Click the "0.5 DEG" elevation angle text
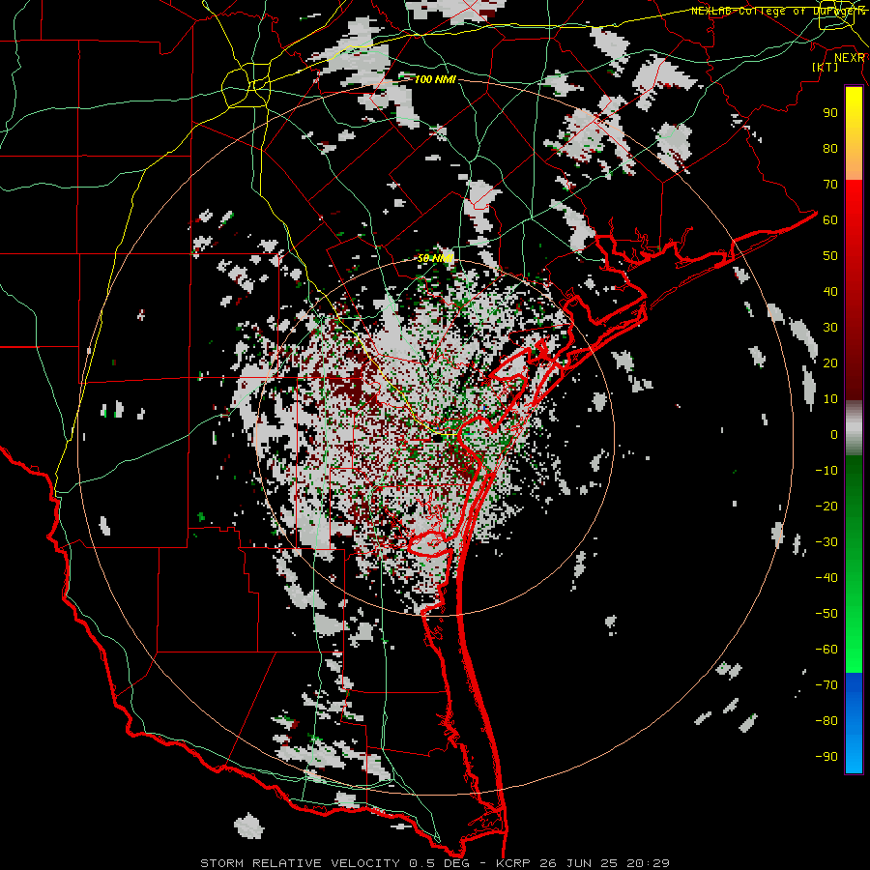This screenshot has width=870, height=870. 439,863
